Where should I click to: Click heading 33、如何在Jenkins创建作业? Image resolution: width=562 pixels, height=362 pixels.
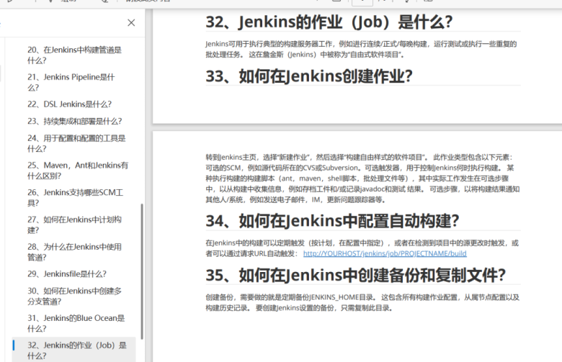[x=309, y=76]
